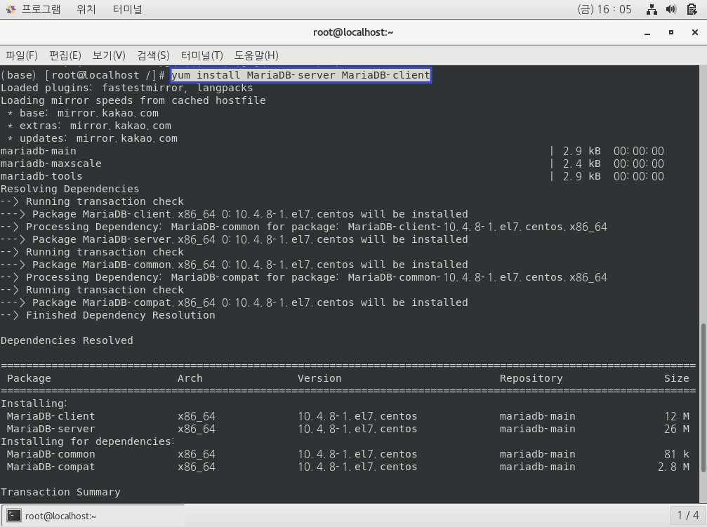Open the 검색(S) menu
The height and width of the screenshot is (527, 707).
click(x=153, y=55)
